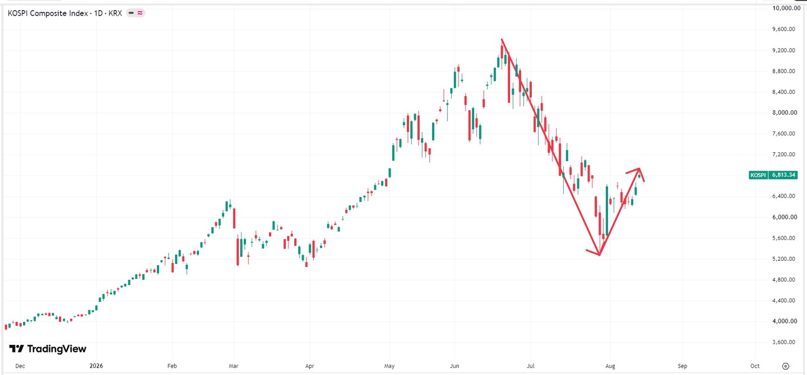The image size is (807, 375).
Task: Select the Dec label on the time axis
Action: (x=20, y=365)
